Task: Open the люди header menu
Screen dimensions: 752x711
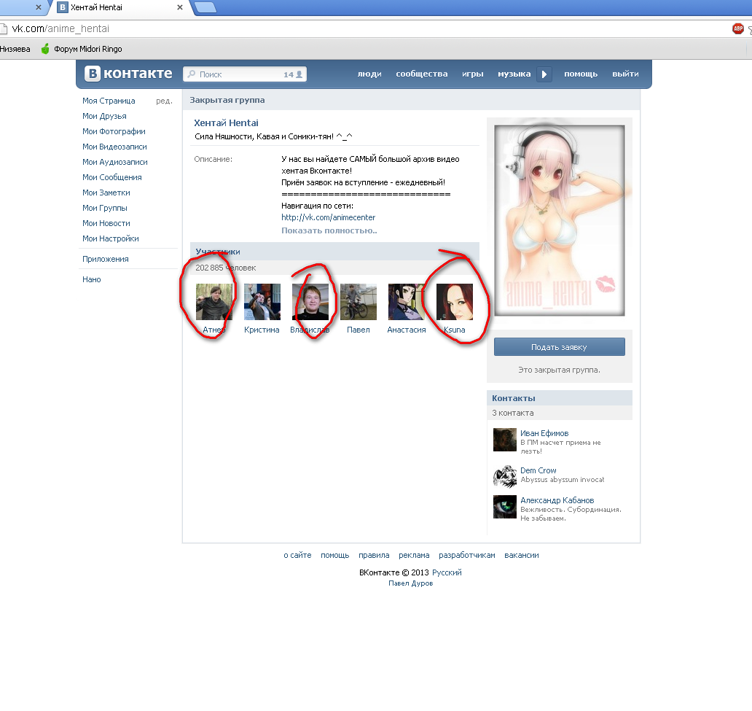Action: (369, 74)
